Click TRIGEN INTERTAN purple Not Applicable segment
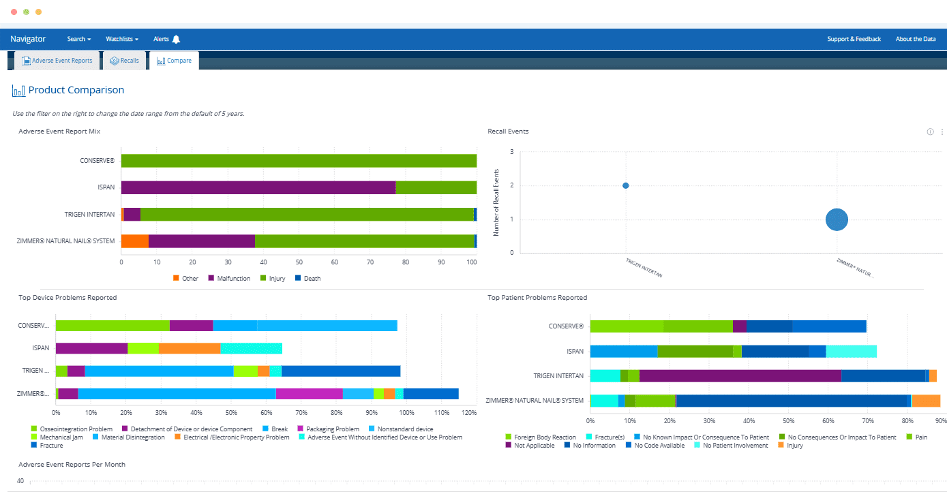Viewport: 947px width, 494px height. 740,376
